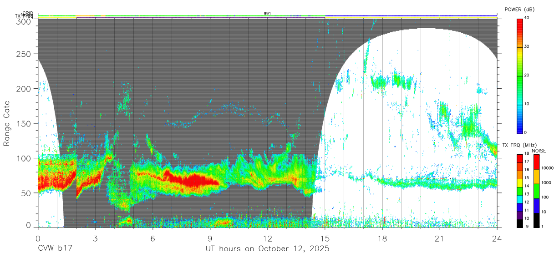559x258 pixels.
Task: Click the '991' CPID value above the plot
Action: (x=267, y=14)
